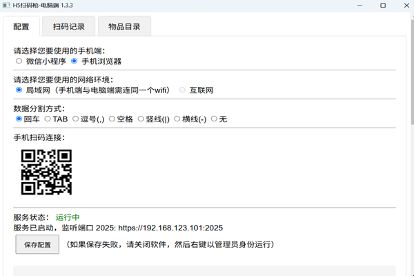The width and height of the screenshot is (414, 276).
Task: Click the 运行中 service status text
Action: point(68,217)
